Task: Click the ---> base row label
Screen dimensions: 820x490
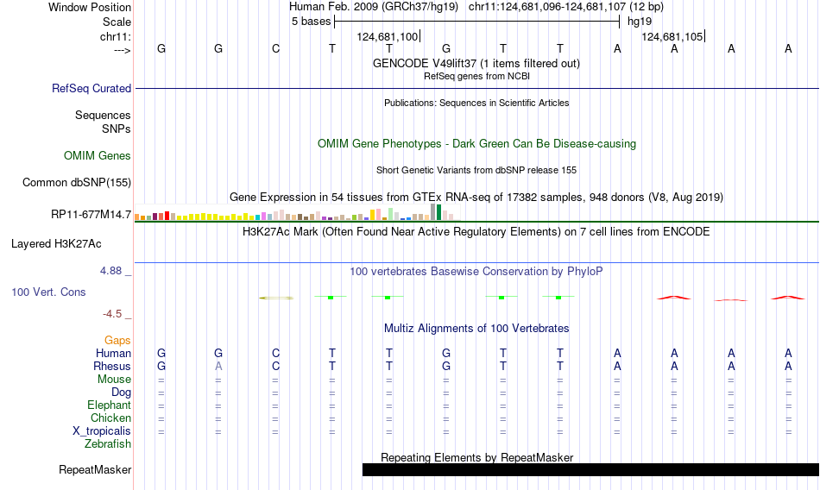Action: 123,50
